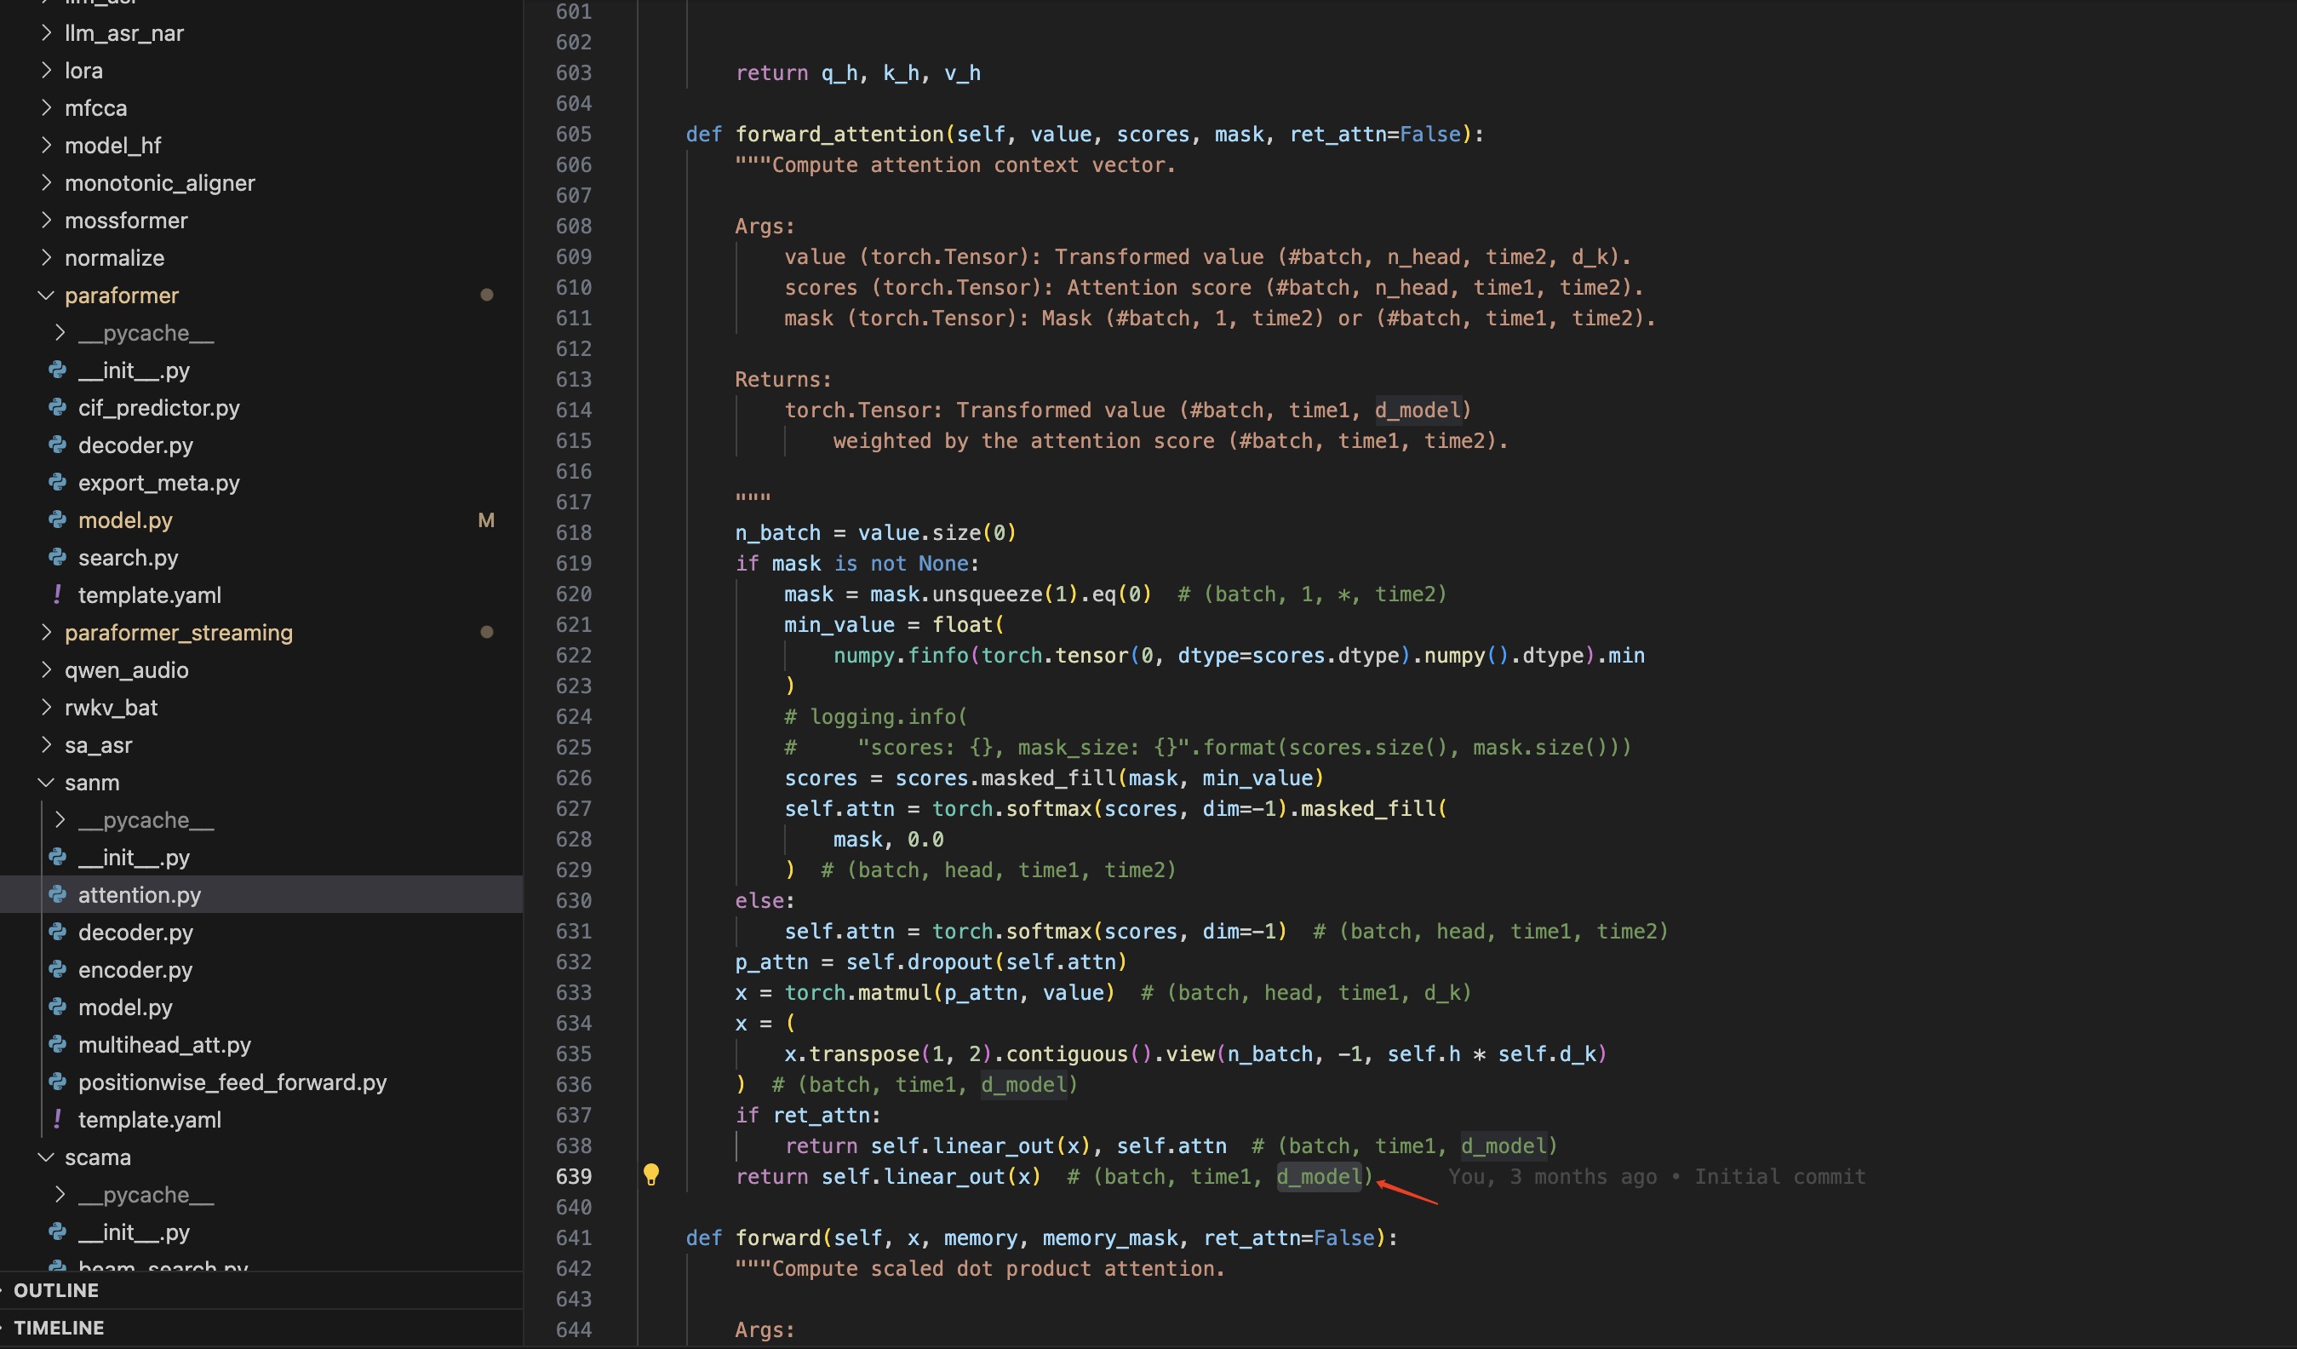Expand the sa_asr folder
The height and width of the screenshot is (1349, 2297).
46,744
